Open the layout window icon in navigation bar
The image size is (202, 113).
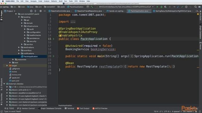(88, 7)
